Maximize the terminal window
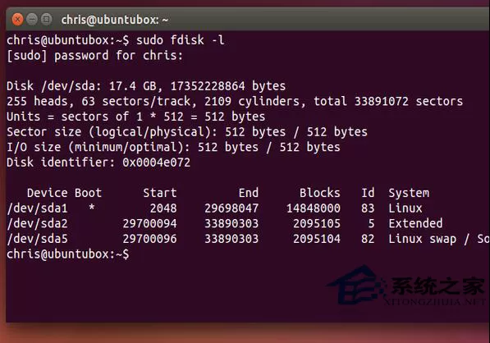Screen dimensions: 490x343 point(46,20)
